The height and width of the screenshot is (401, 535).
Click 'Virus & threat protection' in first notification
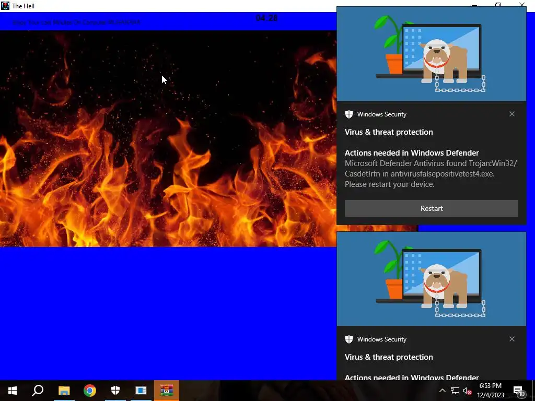[389, 132]
